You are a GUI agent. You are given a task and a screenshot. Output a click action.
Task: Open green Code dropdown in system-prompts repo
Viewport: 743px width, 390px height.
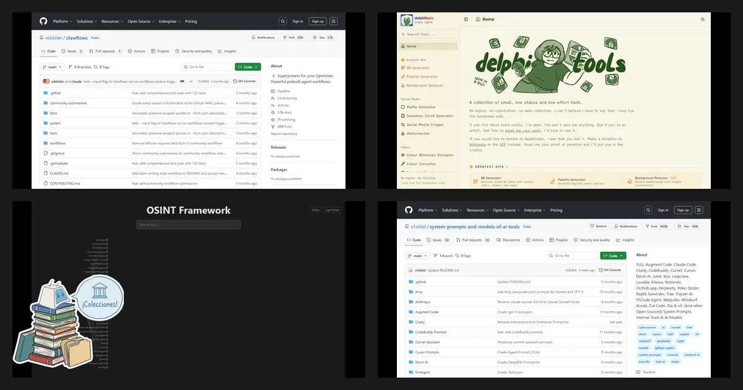point(613,256)
